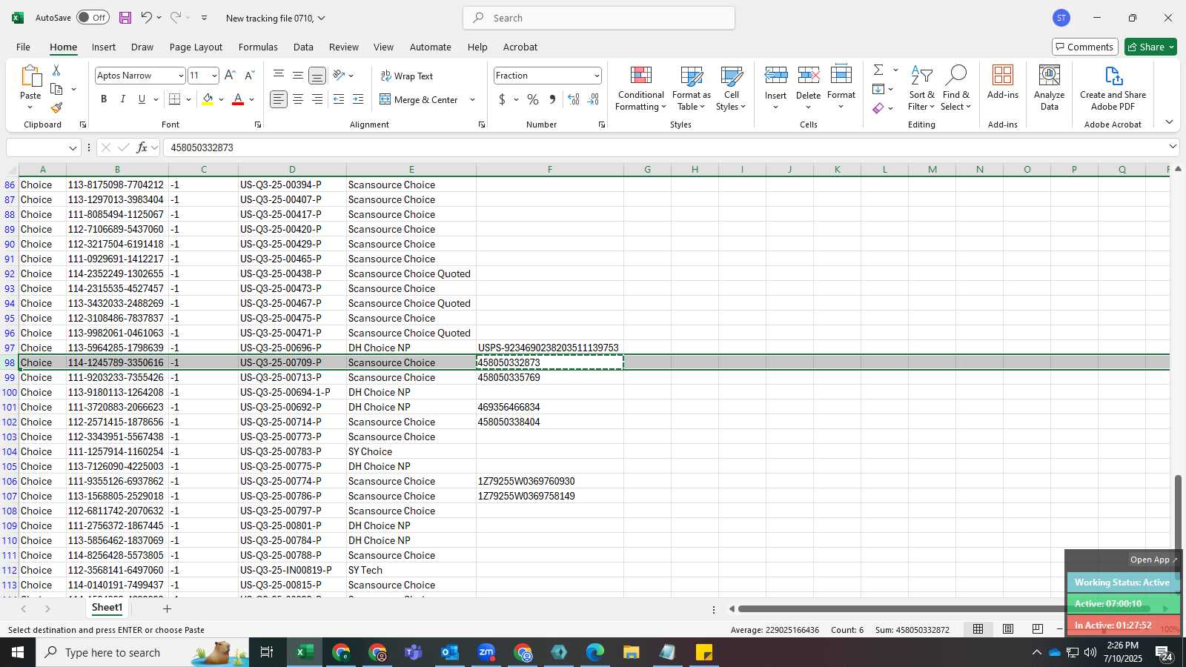The image size is (1186, 667).
Task: Click Open App in tracker widget
Action: (x=1153, y=560)
